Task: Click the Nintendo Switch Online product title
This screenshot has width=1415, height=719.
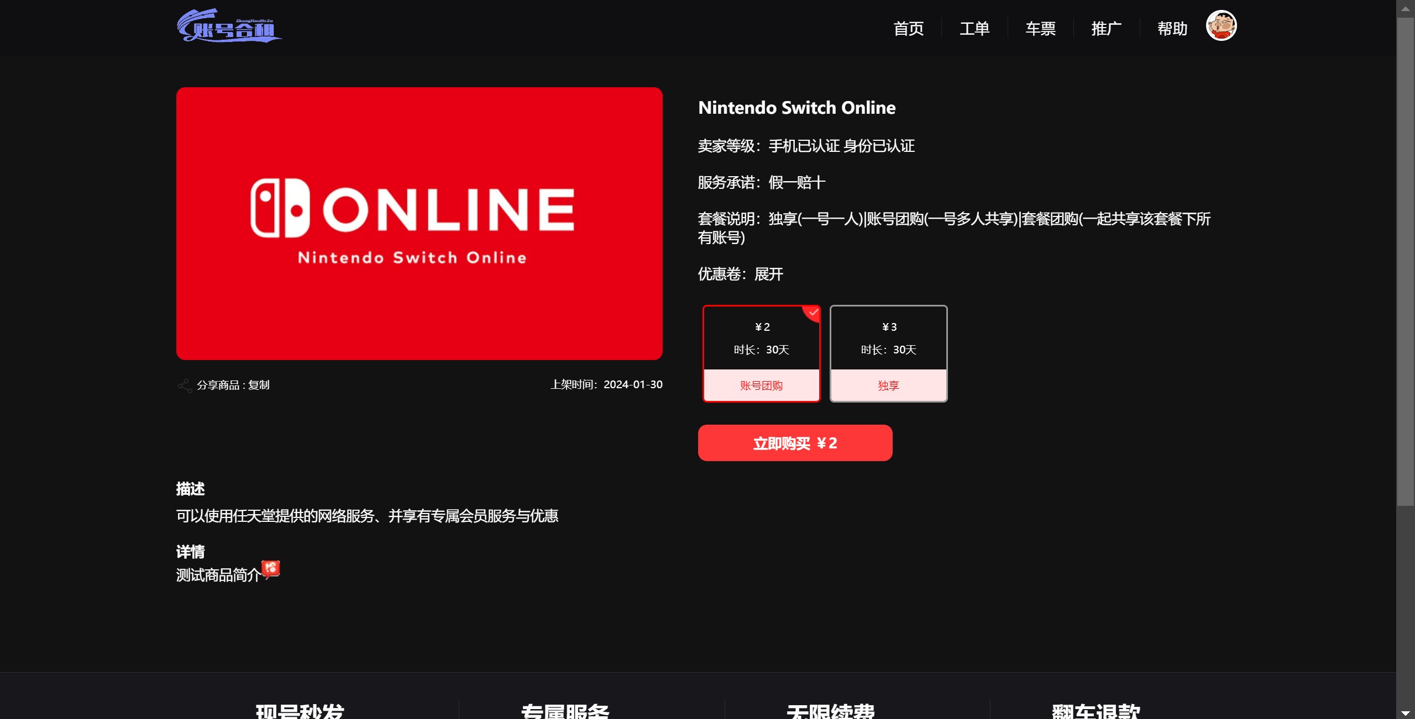Action: pyautogui.click(x=796, y=108)
